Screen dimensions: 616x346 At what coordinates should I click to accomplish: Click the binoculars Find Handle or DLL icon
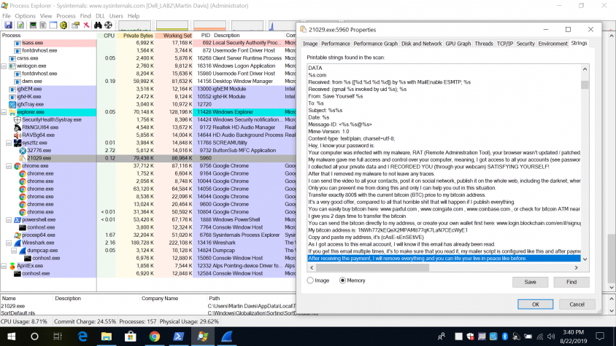coord(98,25)
